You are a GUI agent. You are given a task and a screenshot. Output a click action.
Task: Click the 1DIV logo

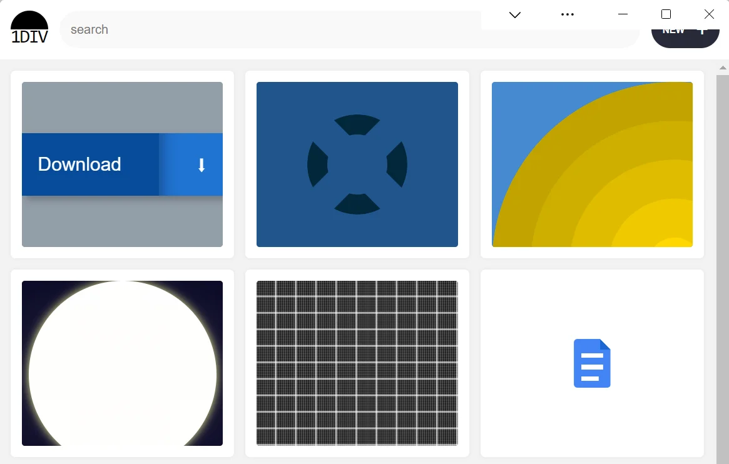click(29, 28)
